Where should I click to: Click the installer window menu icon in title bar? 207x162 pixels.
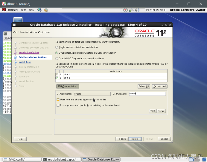14,25
